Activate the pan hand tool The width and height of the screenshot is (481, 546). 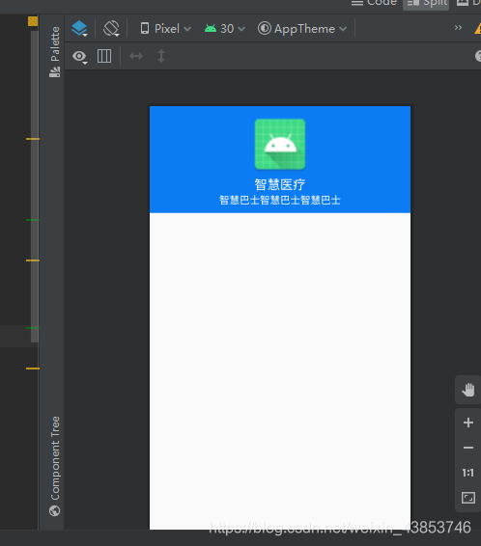point(468,390)
